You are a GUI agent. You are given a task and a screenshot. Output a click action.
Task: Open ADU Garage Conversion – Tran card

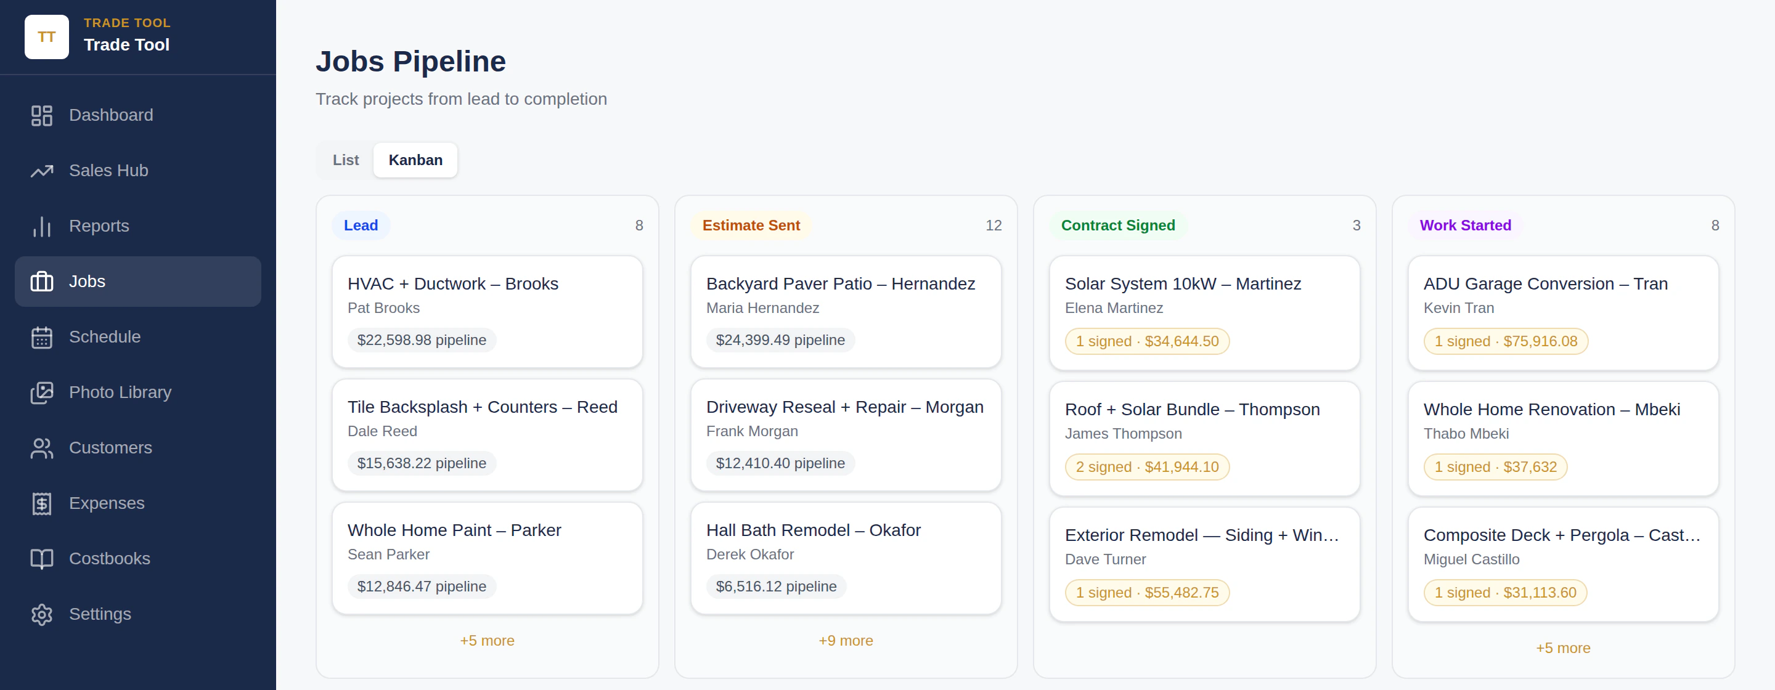point(1563,314)
